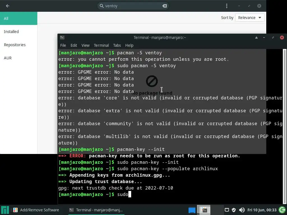Screen dimensions: 287x215
Task: Show Installed packages
Action: pos(18,31)
